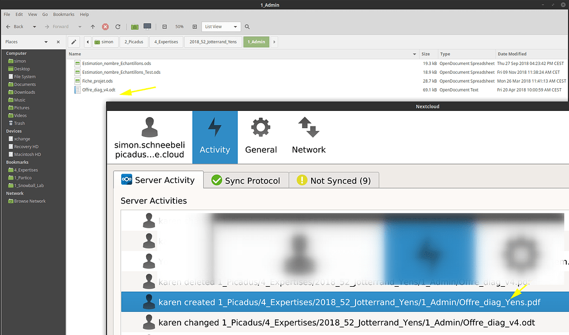Click the 2_Picadus path button
The image size is (569, 335).
tap(134, 42)
